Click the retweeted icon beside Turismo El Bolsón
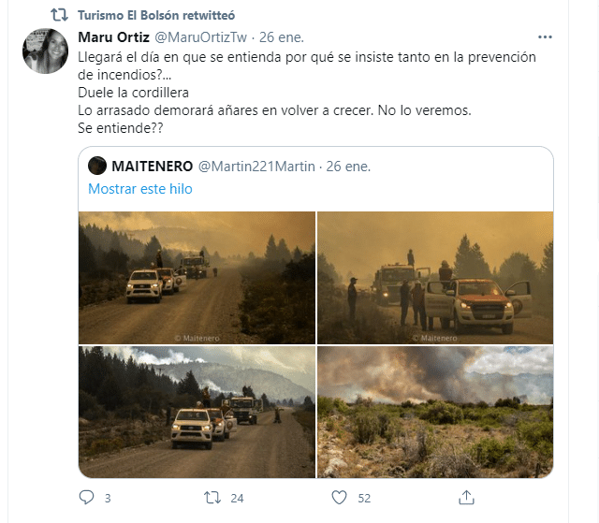This screenshot has height=523, width=599. point(59,15)
